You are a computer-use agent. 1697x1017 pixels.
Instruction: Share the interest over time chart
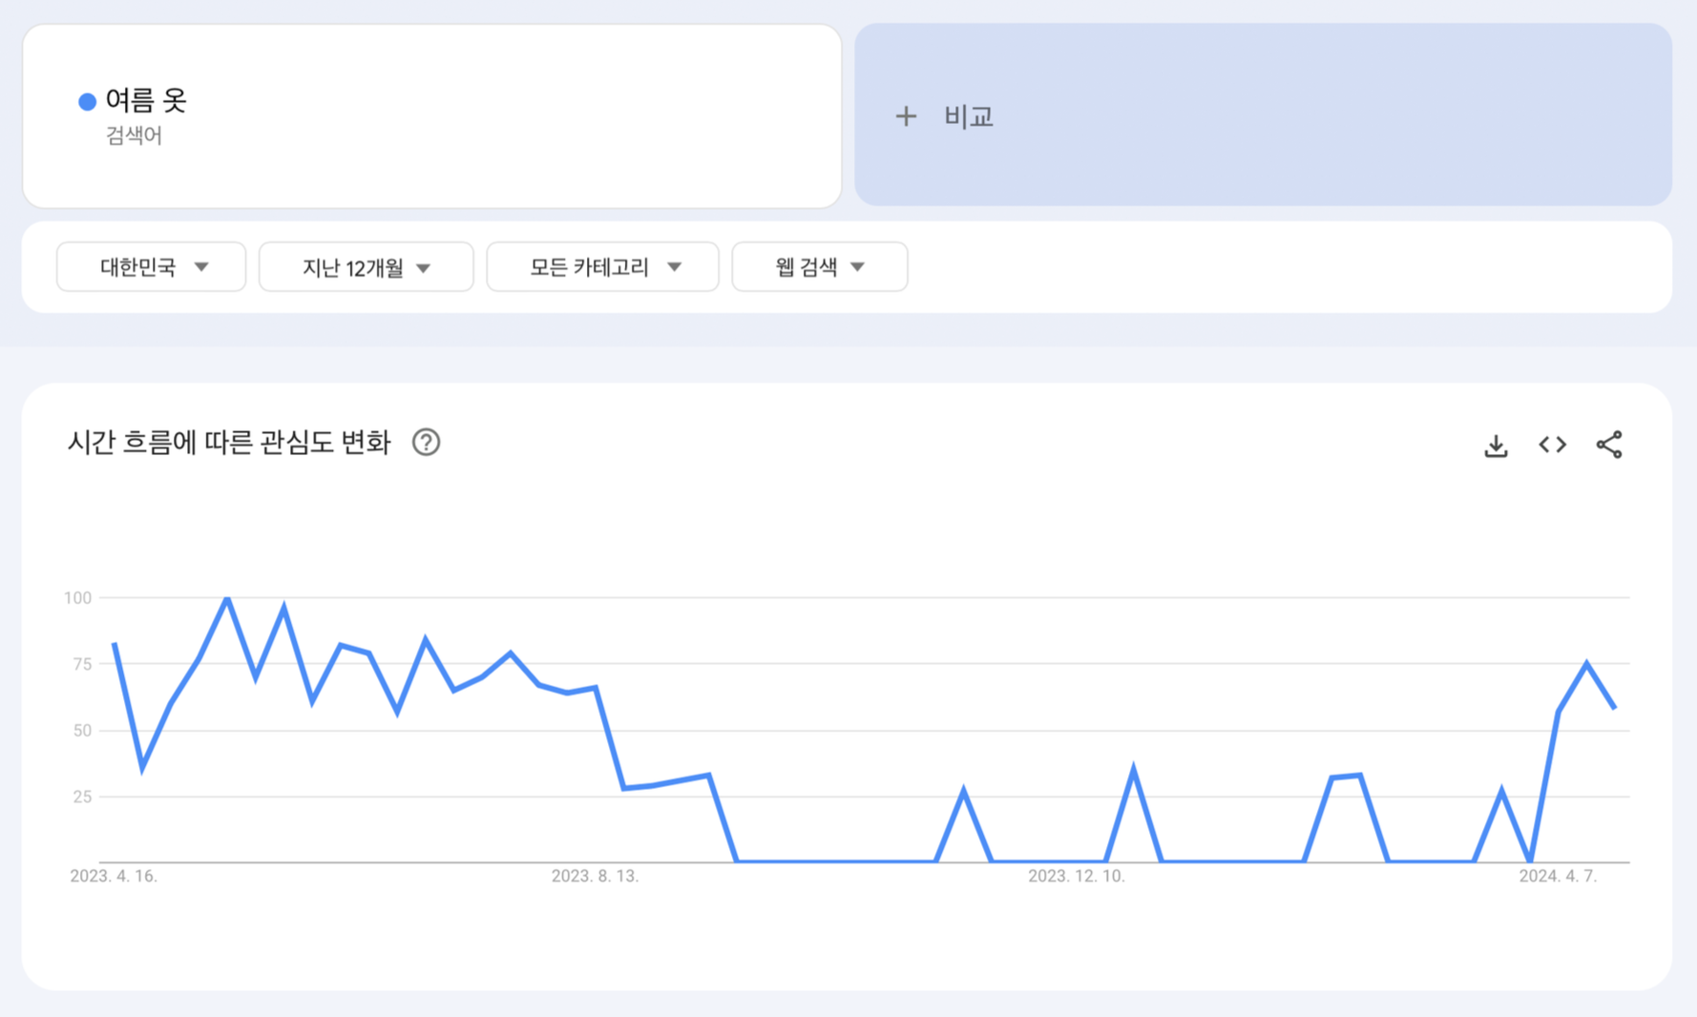[1610, 444]
